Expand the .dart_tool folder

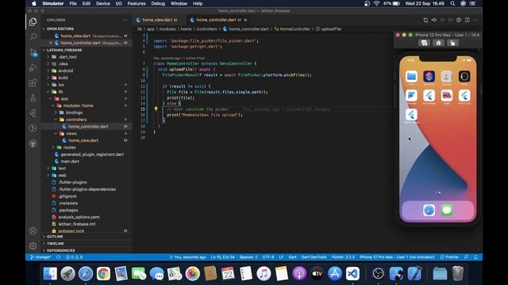tap(67, 57)
